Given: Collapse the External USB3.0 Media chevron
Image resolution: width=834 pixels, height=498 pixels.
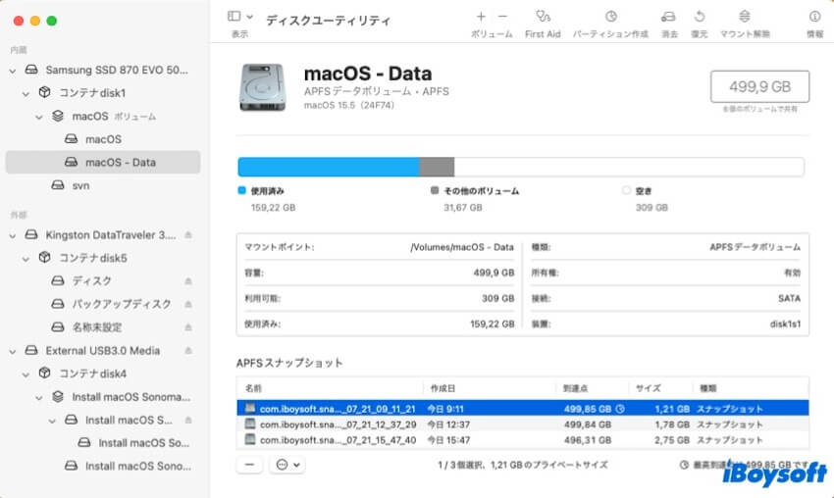Looking at the screenshot, I should tap(13, 351).
